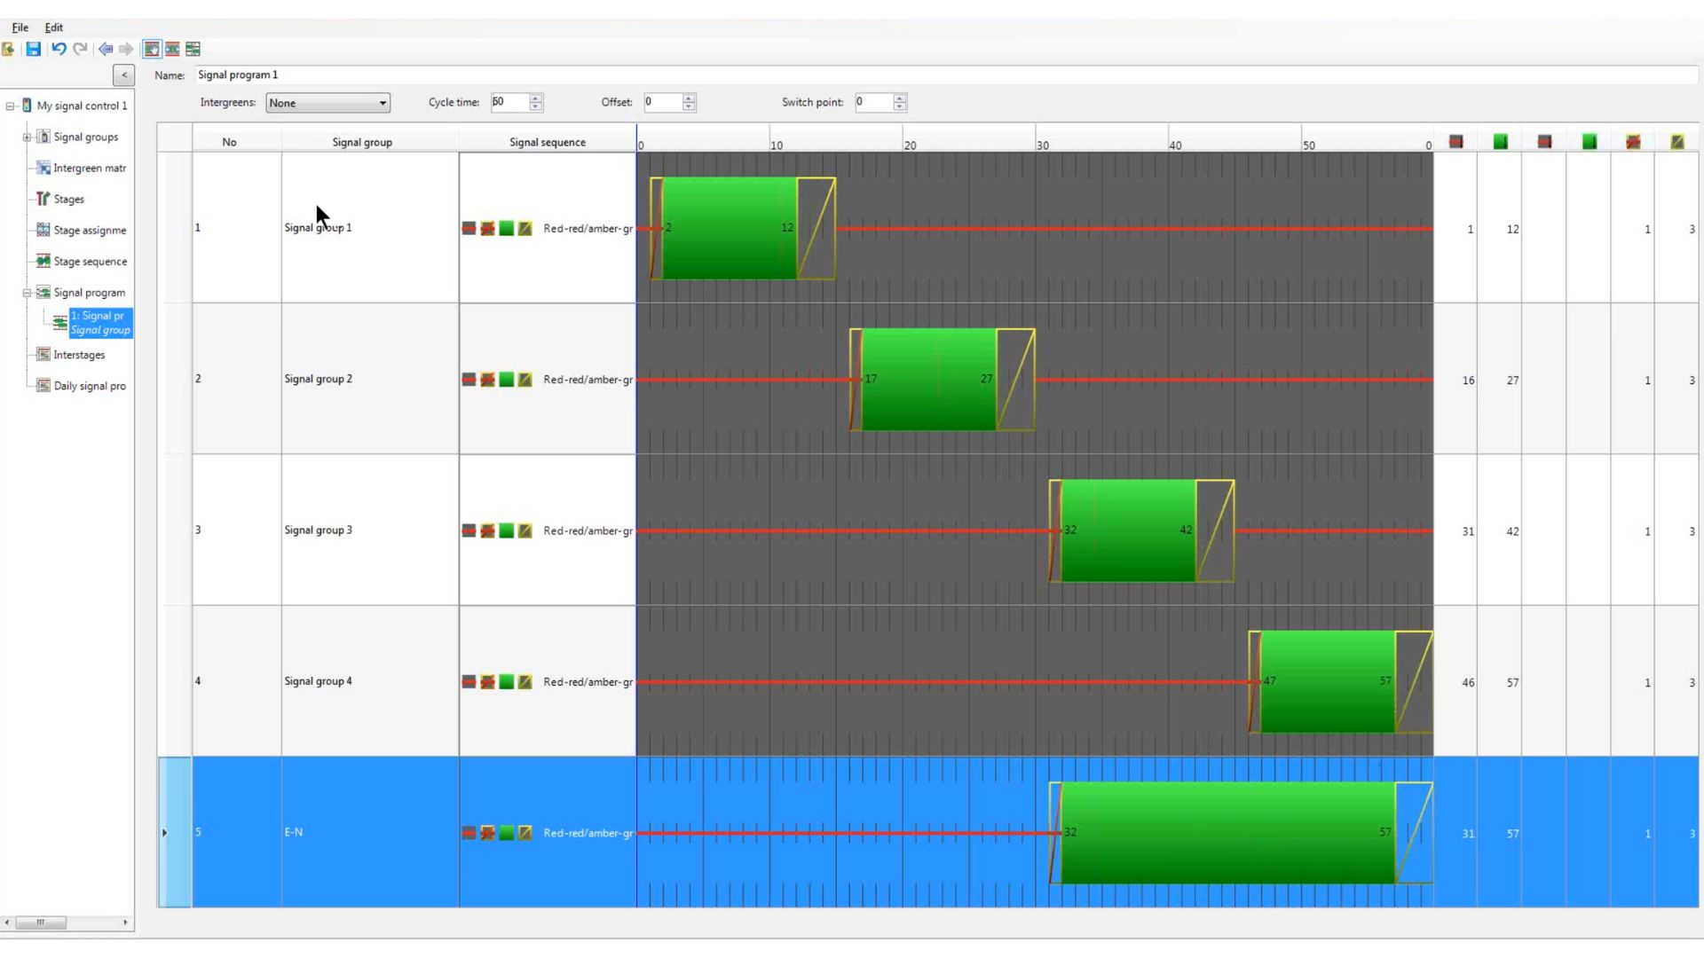Click the green column header icon
The width and height of the screenshot is (1704, 958).
coord(1500,142)
